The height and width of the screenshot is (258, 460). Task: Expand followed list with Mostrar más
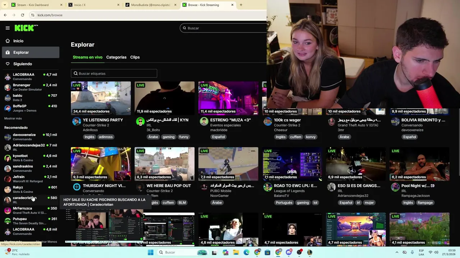click(x=13, y=118)
